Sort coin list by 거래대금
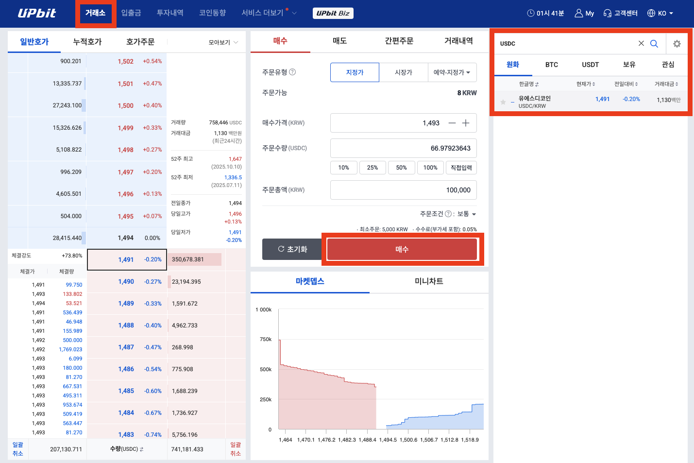694x463 pixels. (666, 84)
